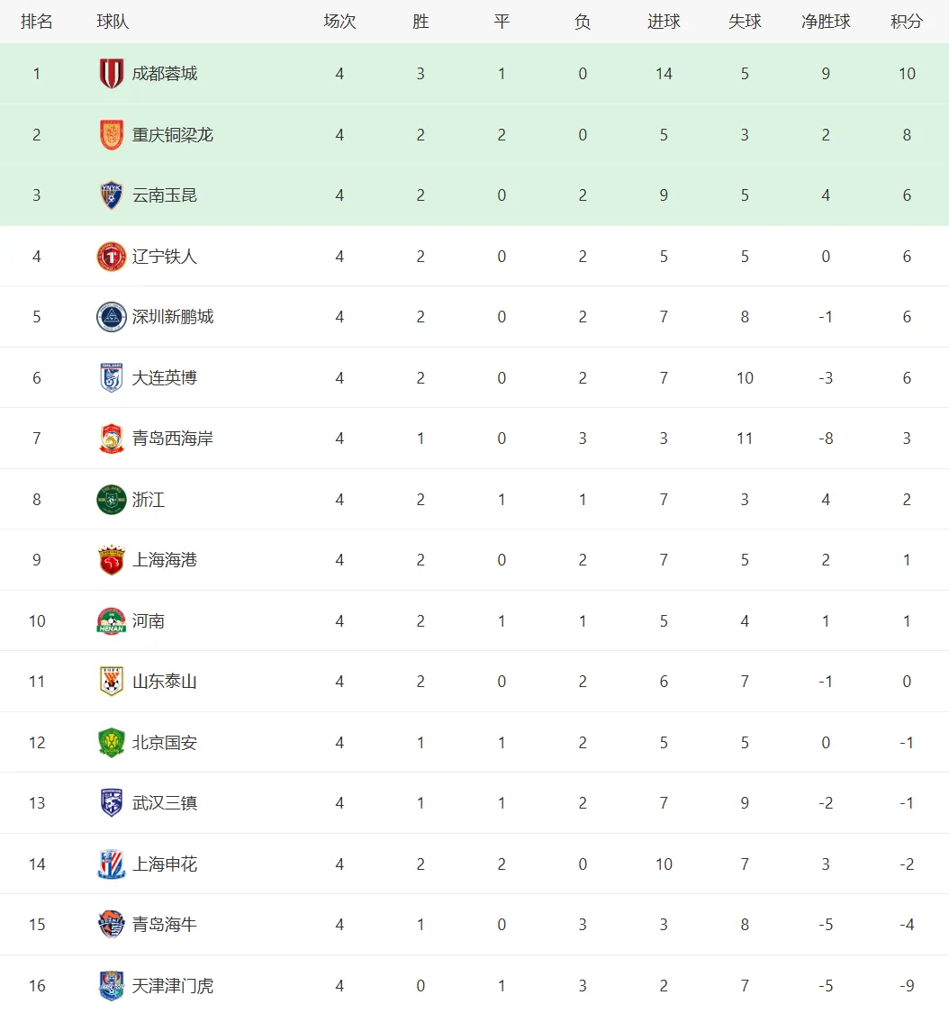
Task: Click the 辽宁铁人 round badge
Action: tap(111, 257)
